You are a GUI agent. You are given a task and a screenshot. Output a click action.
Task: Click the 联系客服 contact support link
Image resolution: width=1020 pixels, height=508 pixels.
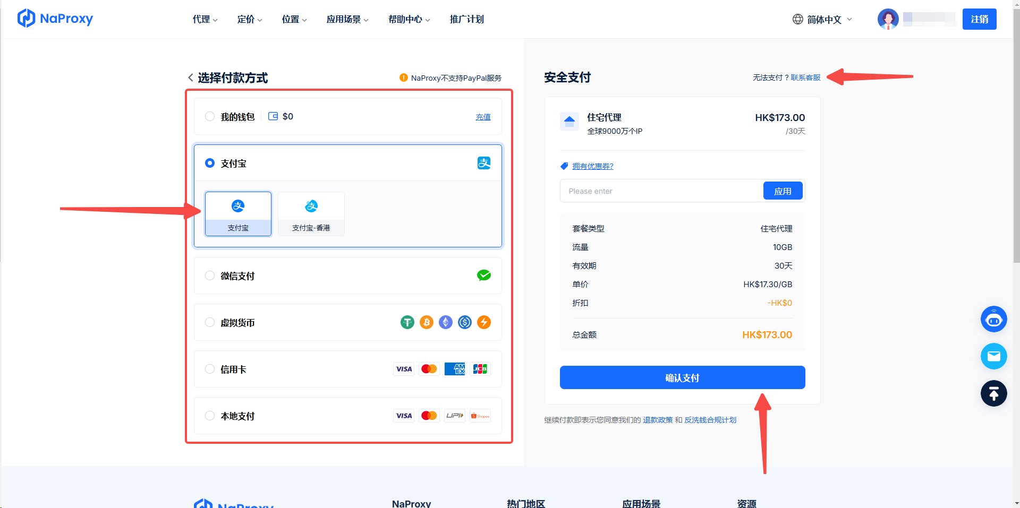pos(805,78)
